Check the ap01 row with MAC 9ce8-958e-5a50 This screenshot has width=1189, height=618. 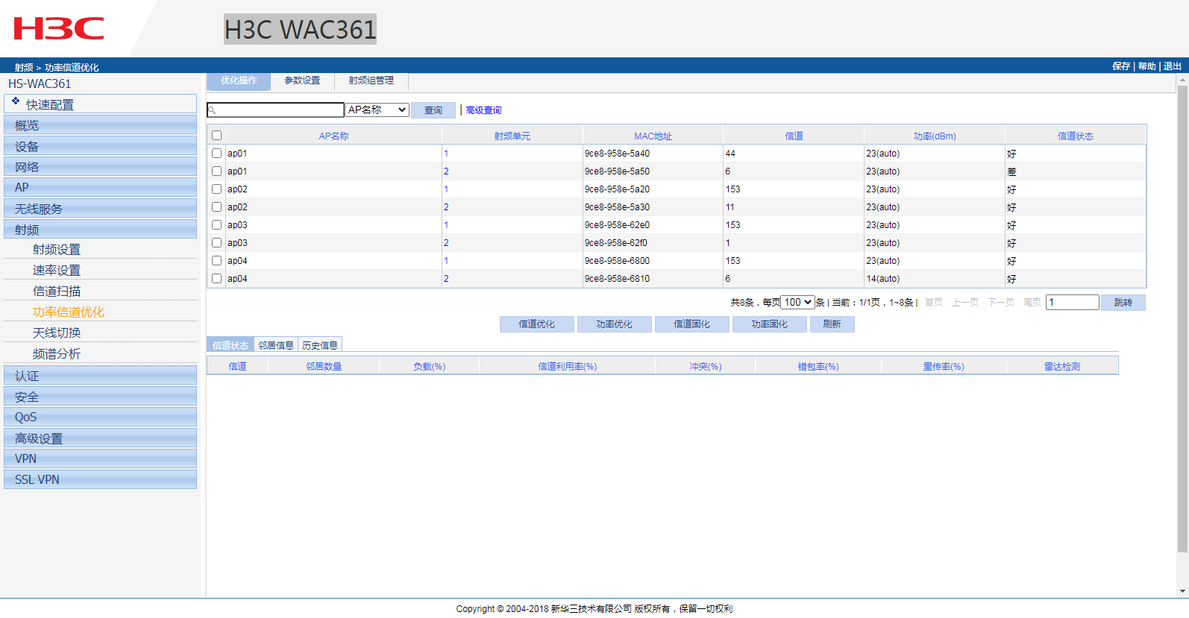tap(217, 171)
